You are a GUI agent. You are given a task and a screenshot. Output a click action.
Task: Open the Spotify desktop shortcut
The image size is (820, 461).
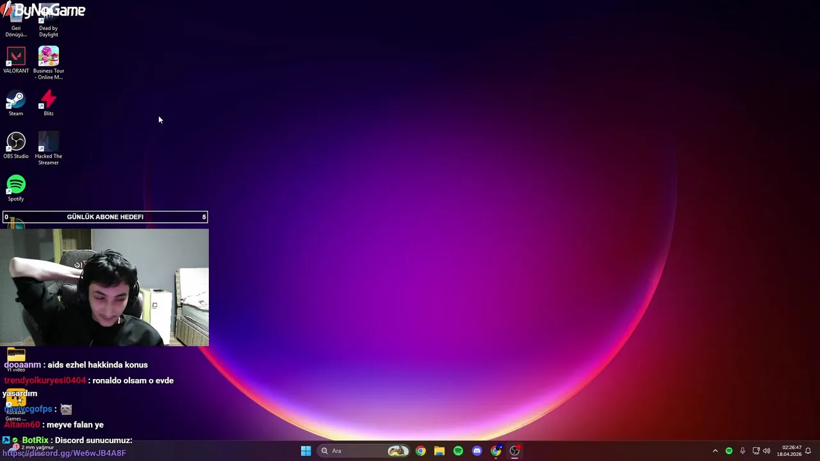click(x=16, y=188)
